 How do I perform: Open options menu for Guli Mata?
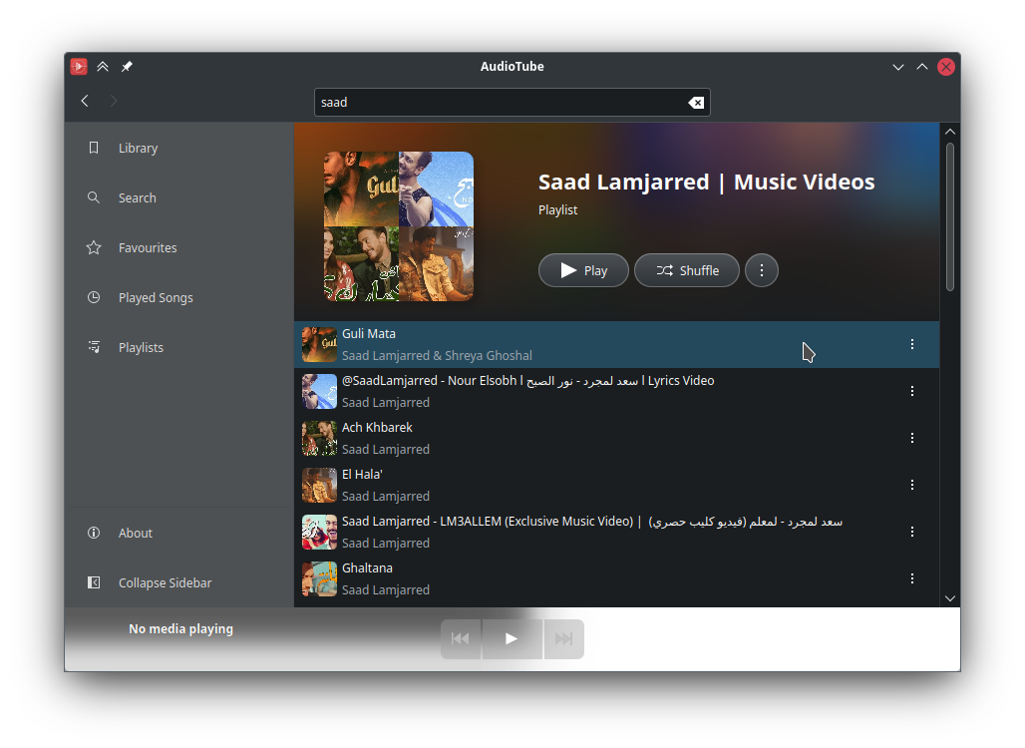(x=912, y=344)
